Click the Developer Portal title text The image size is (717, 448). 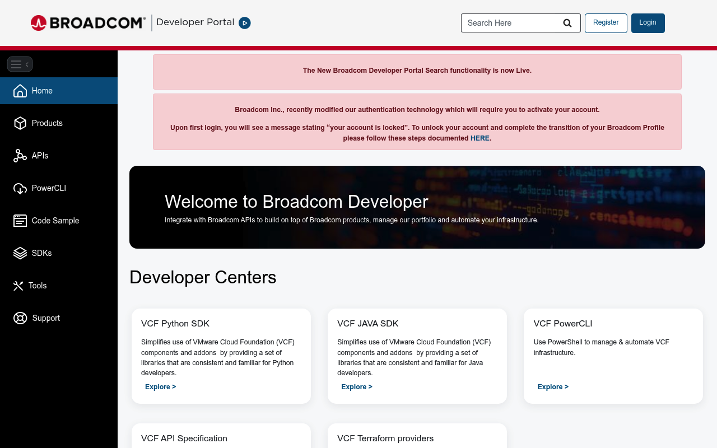coord(195,22)
